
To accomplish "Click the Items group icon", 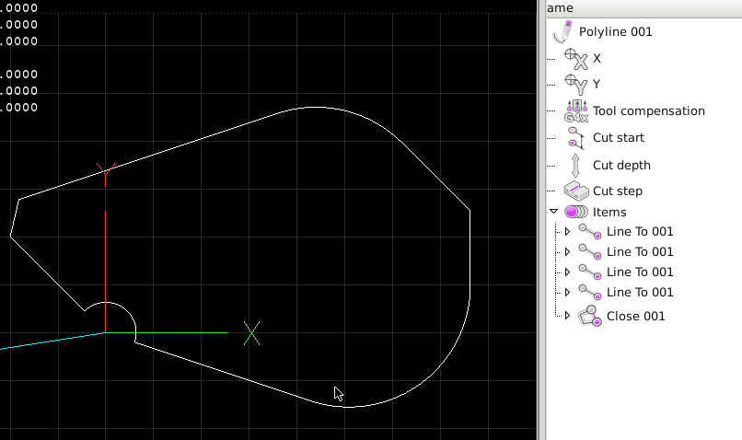I will (576, 213).
